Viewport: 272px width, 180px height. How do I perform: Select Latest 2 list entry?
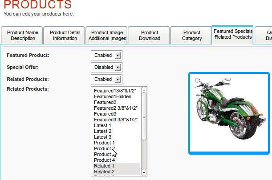point(102,131)
